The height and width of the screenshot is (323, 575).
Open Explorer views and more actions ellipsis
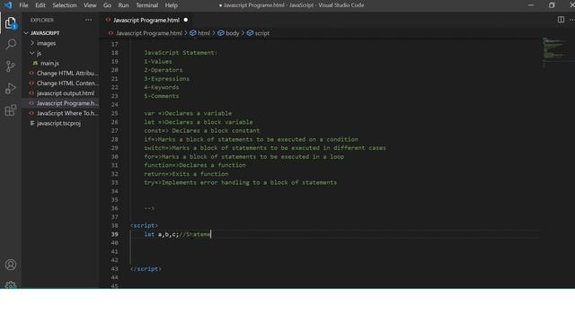coord(88,20)
